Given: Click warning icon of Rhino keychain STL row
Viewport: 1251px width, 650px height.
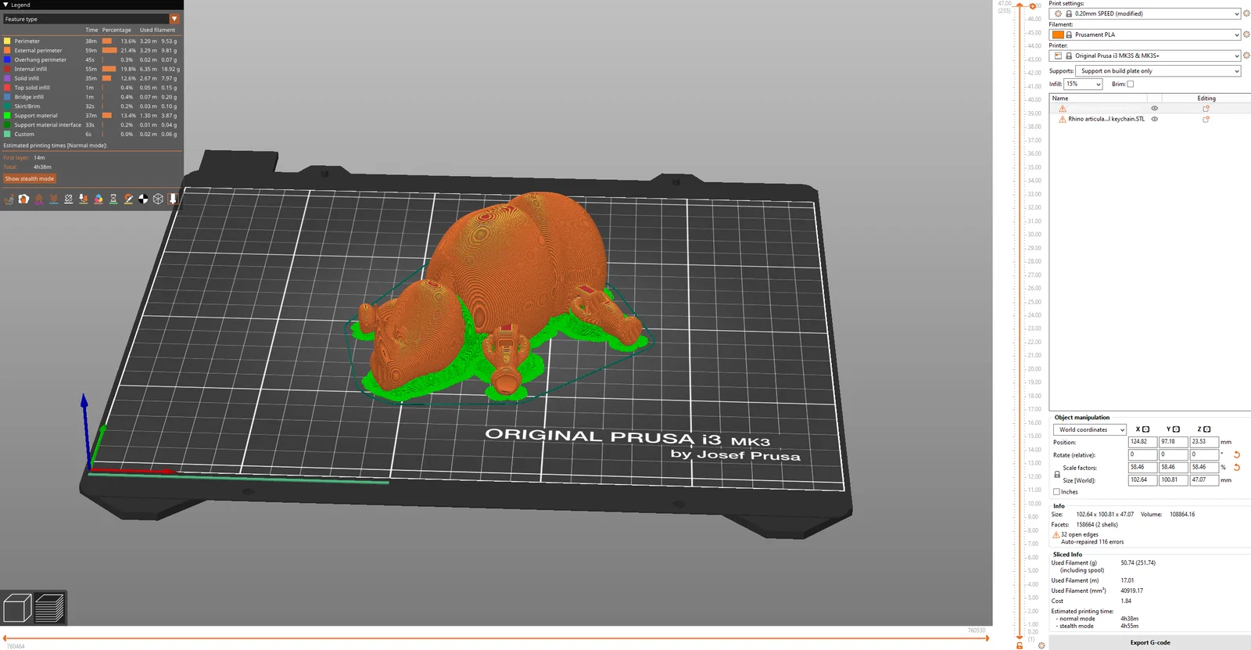Looking at the screenshot, I should pos(1062,119).
